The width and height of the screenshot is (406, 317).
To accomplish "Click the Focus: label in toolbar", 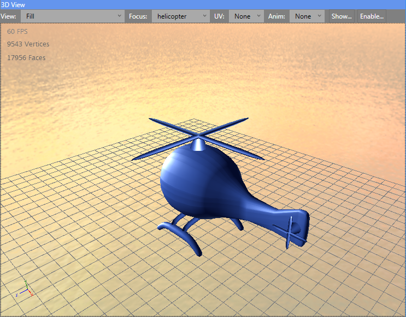I will coord(138,16).
